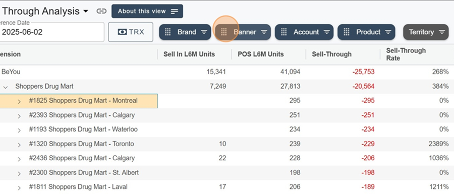
Task: Open the filter icon on Territory chip
Action: [x=442, y=32]
